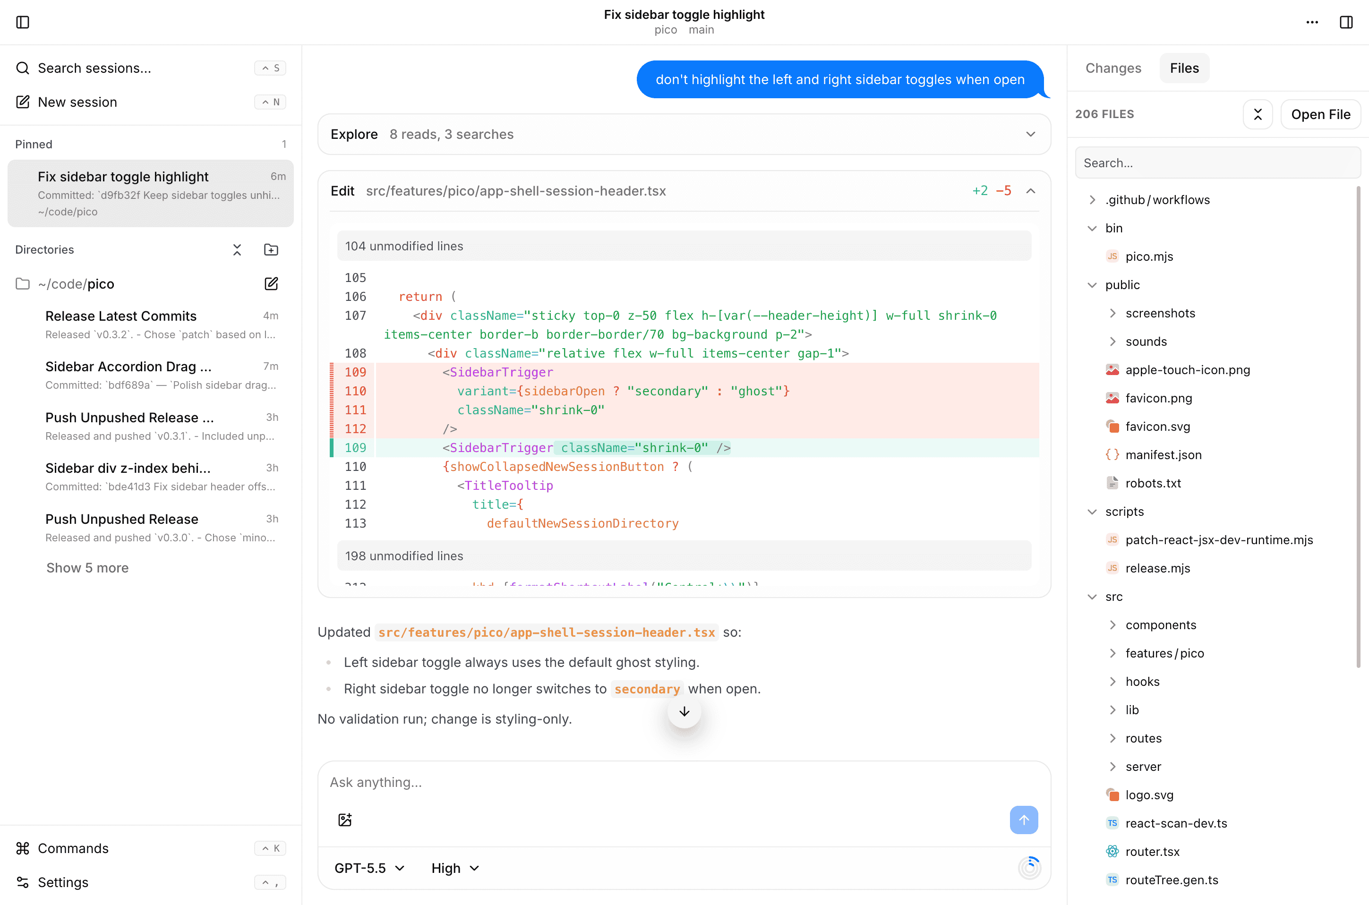Viewport: 1369px width, 905px height.
Task: Click the send message arrow button
Action: coord(1024,820)
